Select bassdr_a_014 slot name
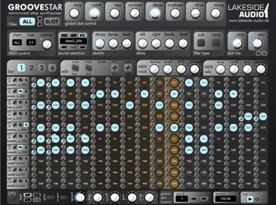 coord(17,152)
